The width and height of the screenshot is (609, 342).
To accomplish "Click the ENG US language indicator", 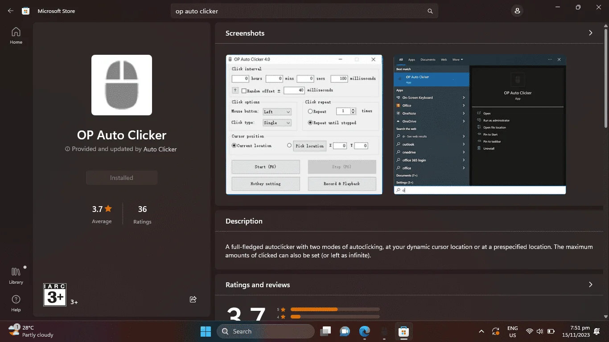I will coord(513,331).
